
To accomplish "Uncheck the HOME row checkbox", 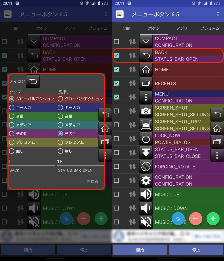I will point(116,69).
